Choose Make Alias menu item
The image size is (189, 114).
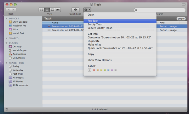coord(120,45)
